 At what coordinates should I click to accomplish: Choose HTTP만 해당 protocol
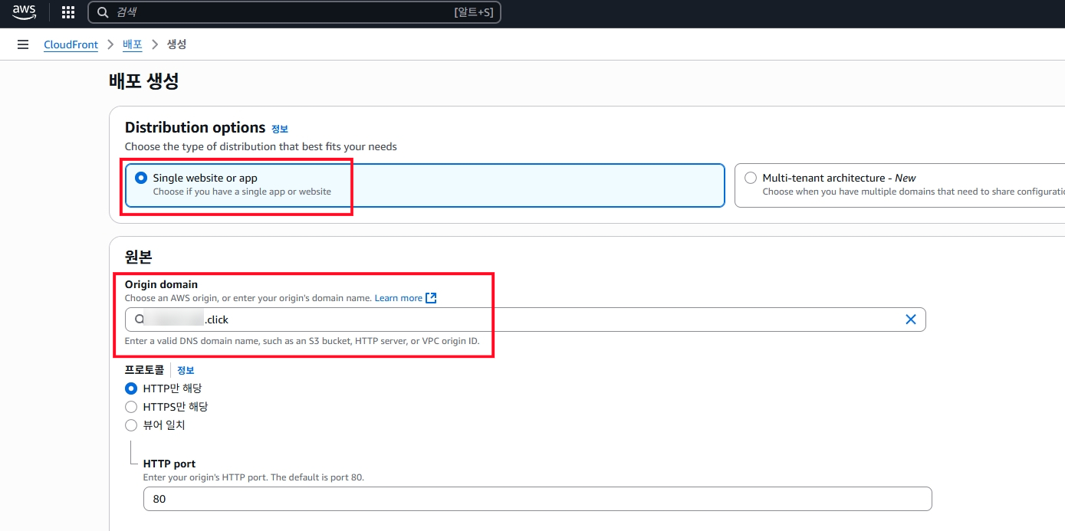[131, 388]
